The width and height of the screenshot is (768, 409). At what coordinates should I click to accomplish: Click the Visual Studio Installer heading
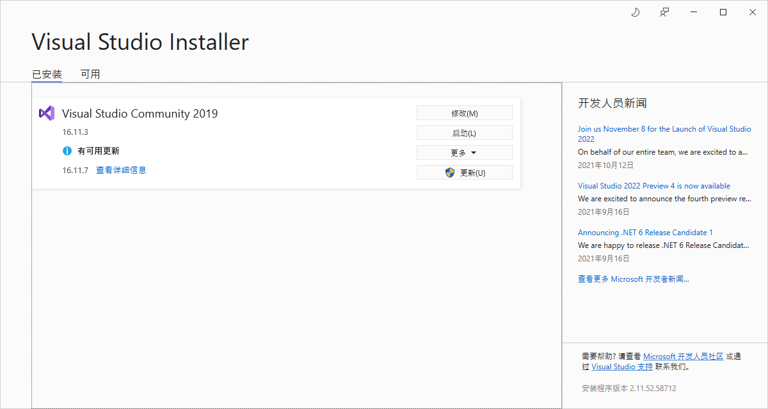pos(140,42)
